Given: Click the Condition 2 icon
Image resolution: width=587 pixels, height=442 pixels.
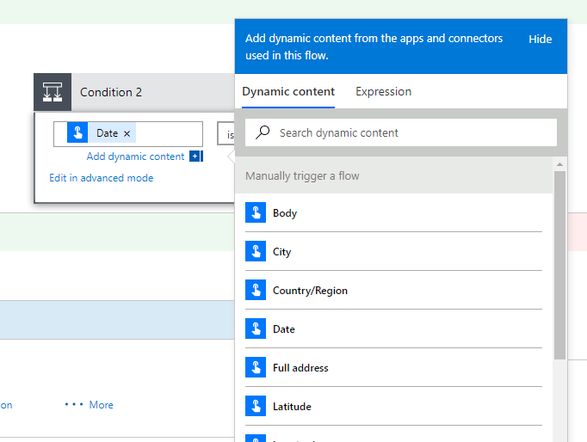Looking at the screenshot, I should (x=53, y=92).
